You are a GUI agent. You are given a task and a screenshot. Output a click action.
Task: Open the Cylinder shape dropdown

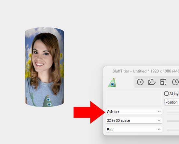pyautogui.click(x=134, y=111)
